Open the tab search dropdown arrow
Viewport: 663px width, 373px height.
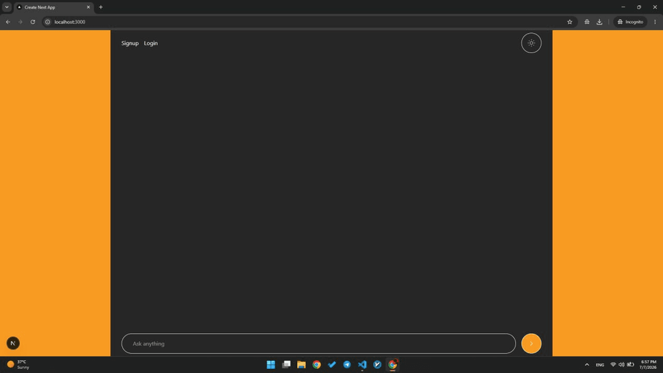7,7
